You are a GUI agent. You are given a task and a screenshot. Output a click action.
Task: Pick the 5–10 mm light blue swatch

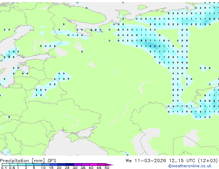click(38, 165)
